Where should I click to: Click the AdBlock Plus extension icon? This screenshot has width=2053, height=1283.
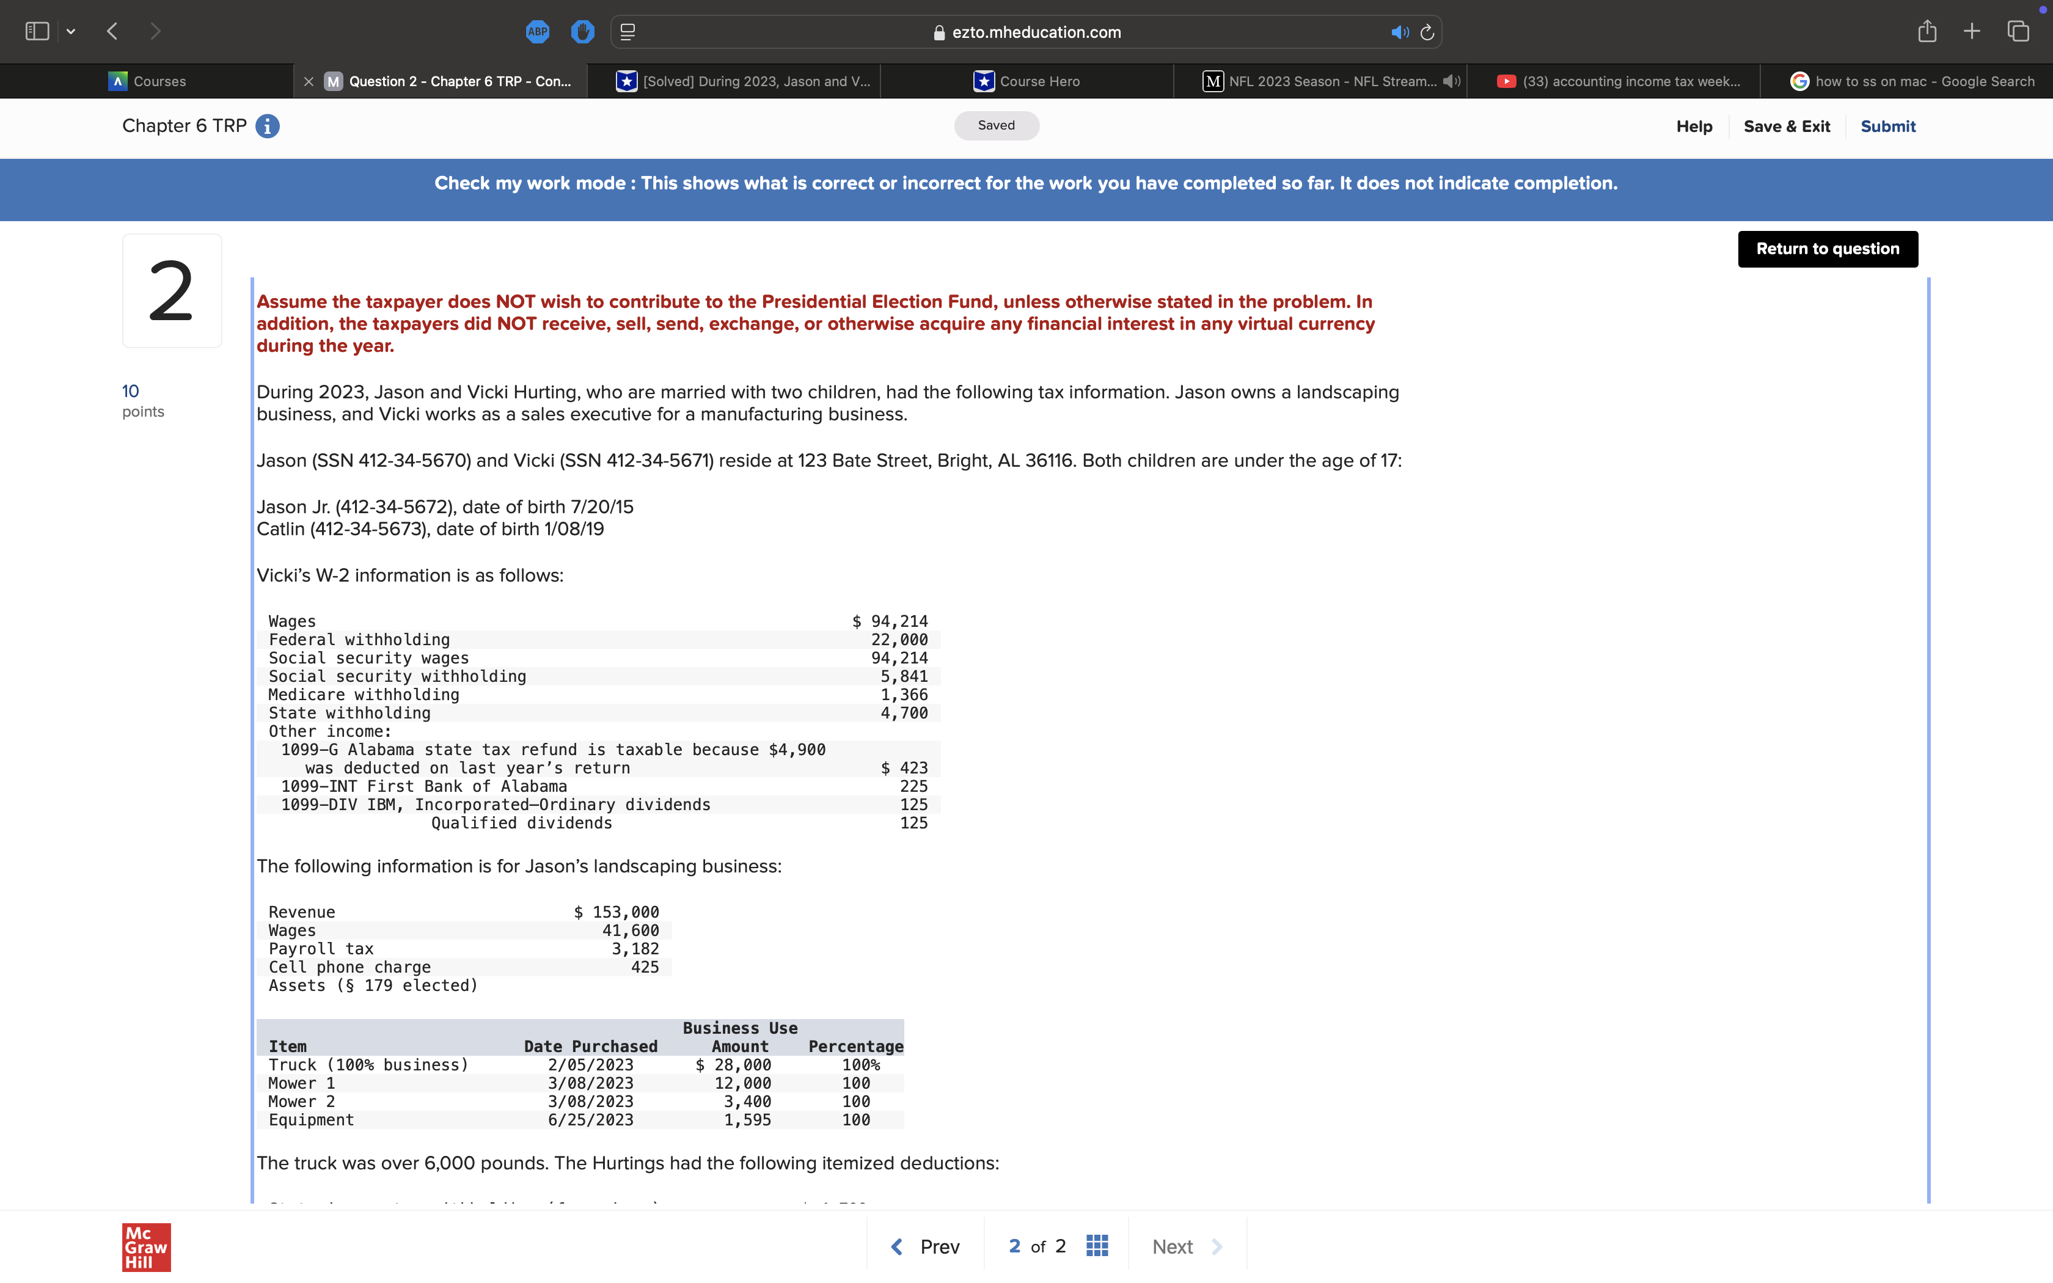(x=537, y=32)
